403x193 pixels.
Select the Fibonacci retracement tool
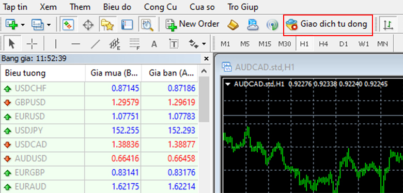coord(134,44)
